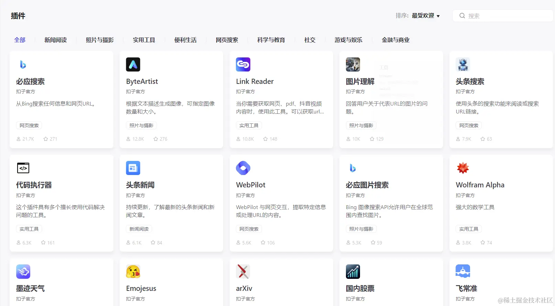The height and width of the screenshot is (306, 555).
Task: Click the star icon on ByteArtist card
Action: [156, 139]
